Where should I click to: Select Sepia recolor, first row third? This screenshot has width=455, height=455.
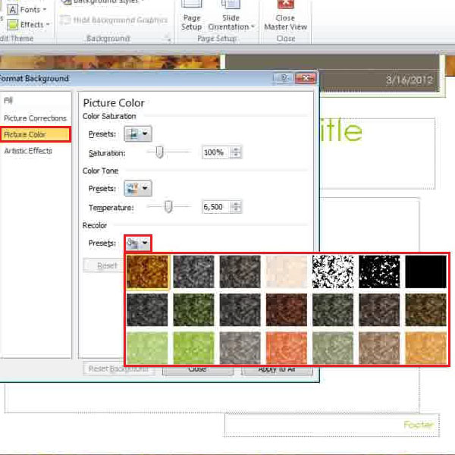pos(240,272)
